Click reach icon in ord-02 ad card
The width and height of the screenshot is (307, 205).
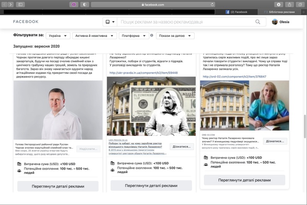click(206, 164)
